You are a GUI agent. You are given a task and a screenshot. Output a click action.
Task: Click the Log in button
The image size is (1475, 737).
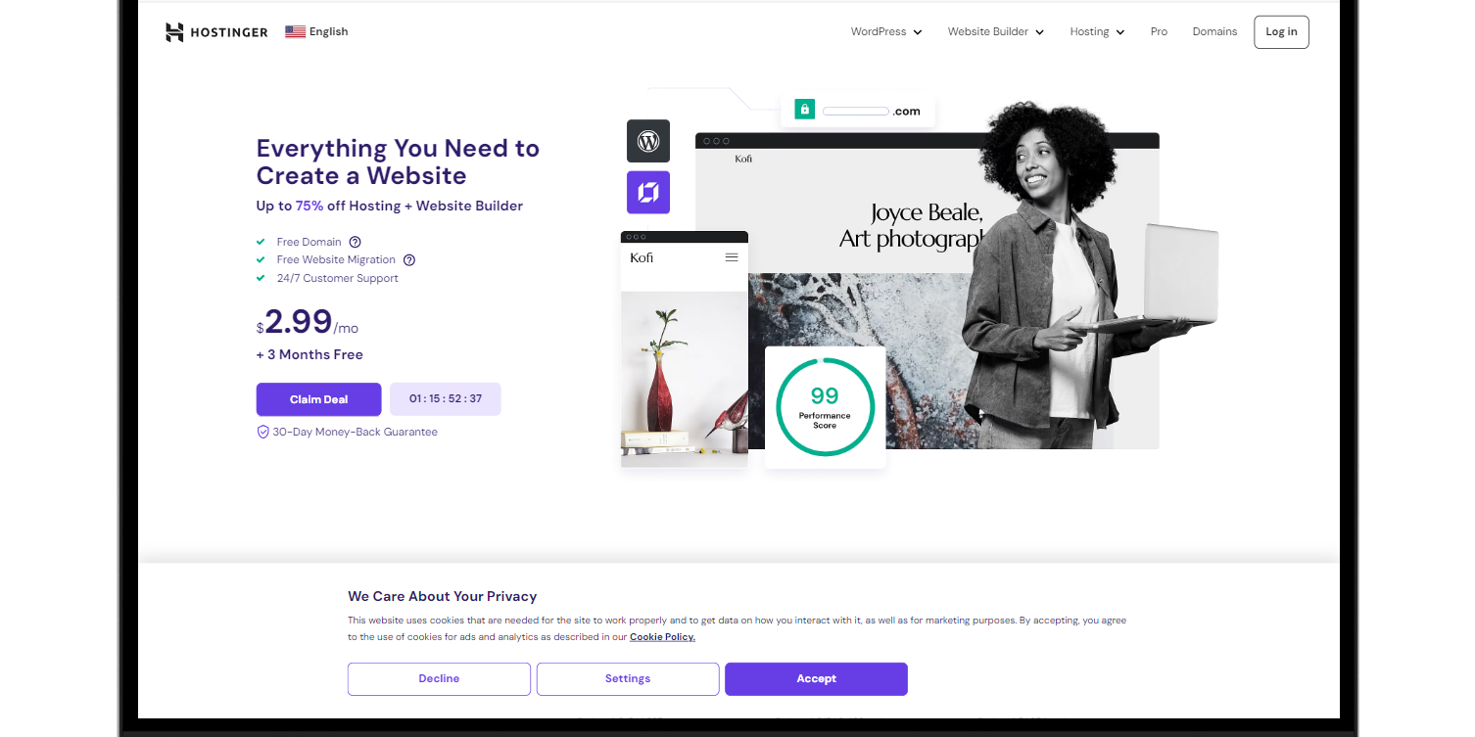coord(1281,32)
